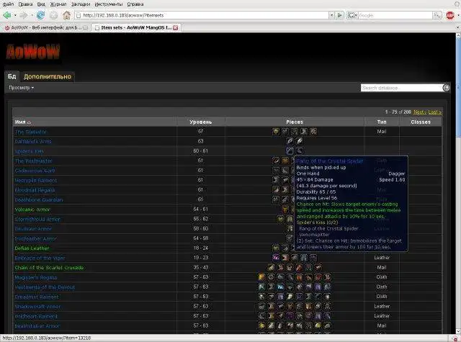Open Chain of the Scarlet Crusade link
The width and height of the screenshot is (461, 342).
coord(49,267)
